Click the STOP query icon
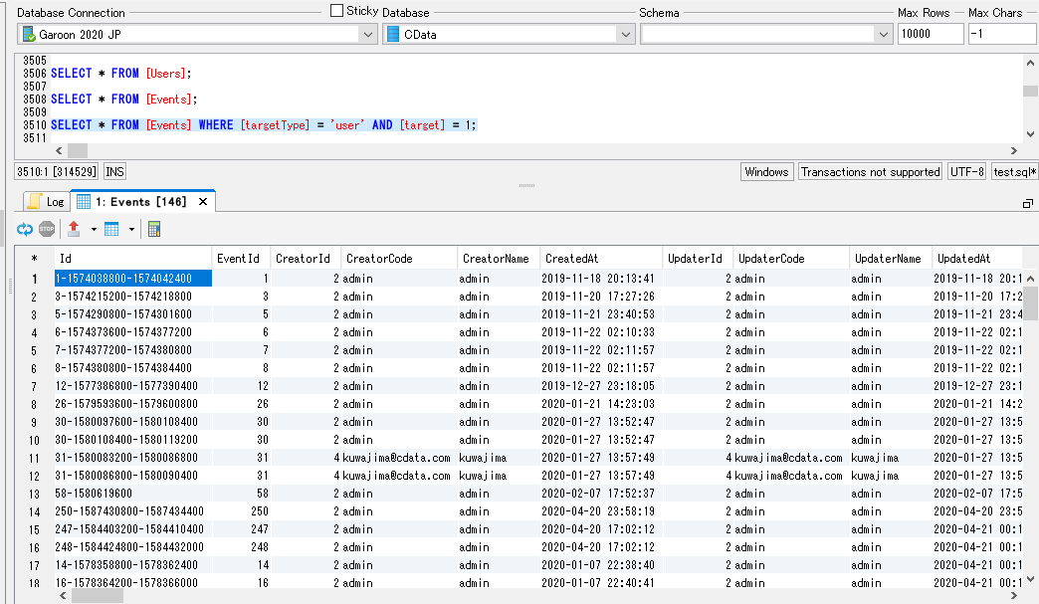Screen dimensions: 1039x604 pos(47,229)
